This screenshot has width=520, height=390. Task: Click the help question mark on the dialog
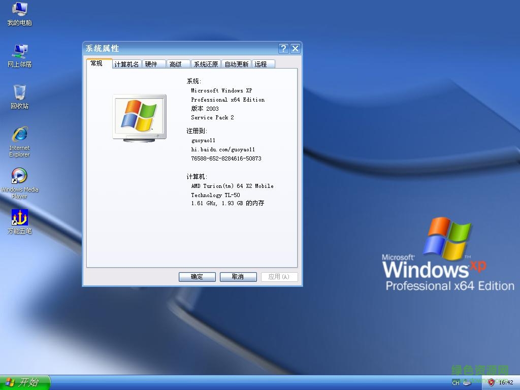point(283,48)
